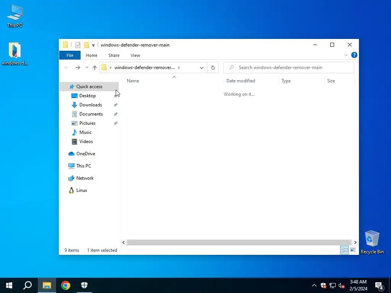Go back with Back arrow
Screen dimensions: 391x293
[66, 68]
